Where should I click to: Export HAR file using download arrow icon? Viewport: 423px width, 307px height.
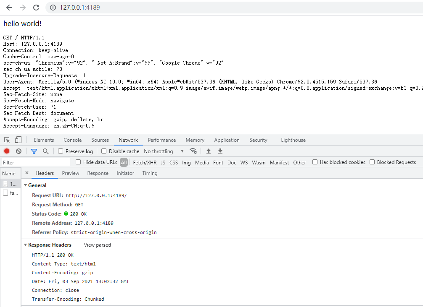pyautogui.click(x=220, y=151)
